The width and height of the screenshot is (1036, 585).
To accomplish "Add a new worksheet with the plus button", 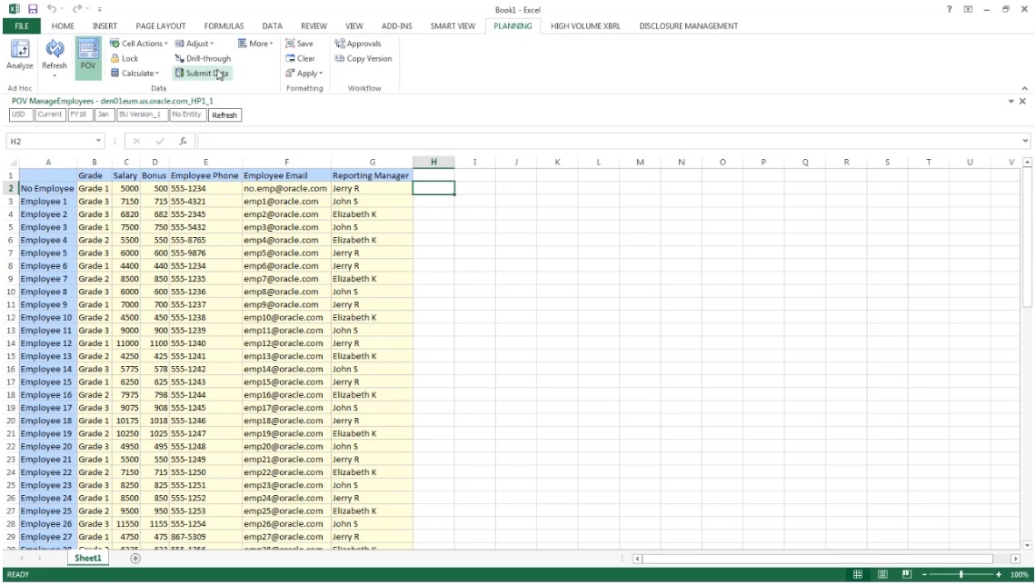I will click(x=134, y=558).
